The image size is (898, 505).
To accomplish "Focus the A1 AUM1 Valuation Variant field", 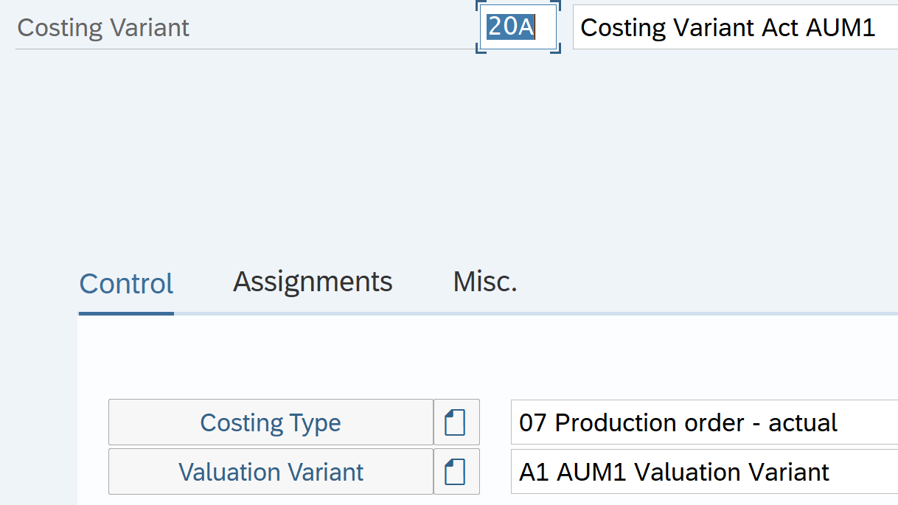I will [x=700, y=472].
